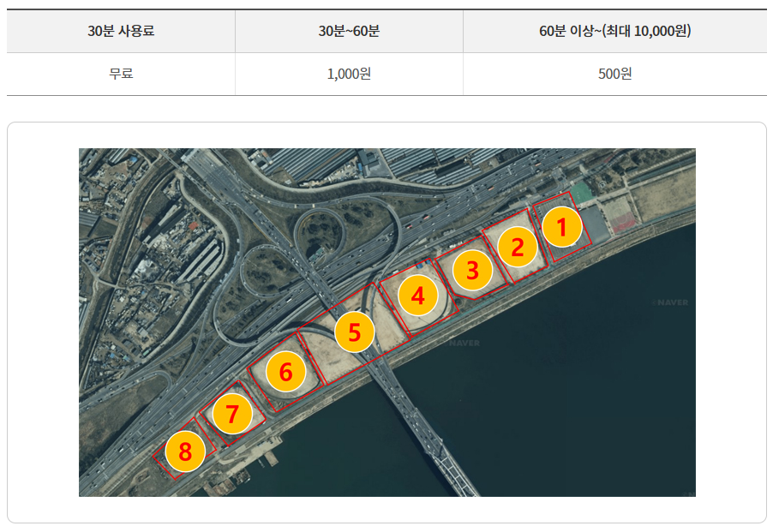Click parking zone marker number 2
773x526 pixels.
(x=517, y=247)
